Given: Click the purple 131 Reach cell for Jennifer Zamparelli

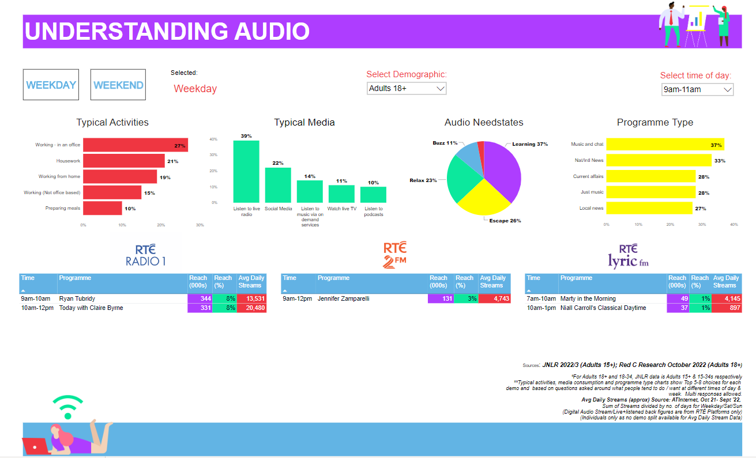Looking at the screenshot, I should click(441, 298).
